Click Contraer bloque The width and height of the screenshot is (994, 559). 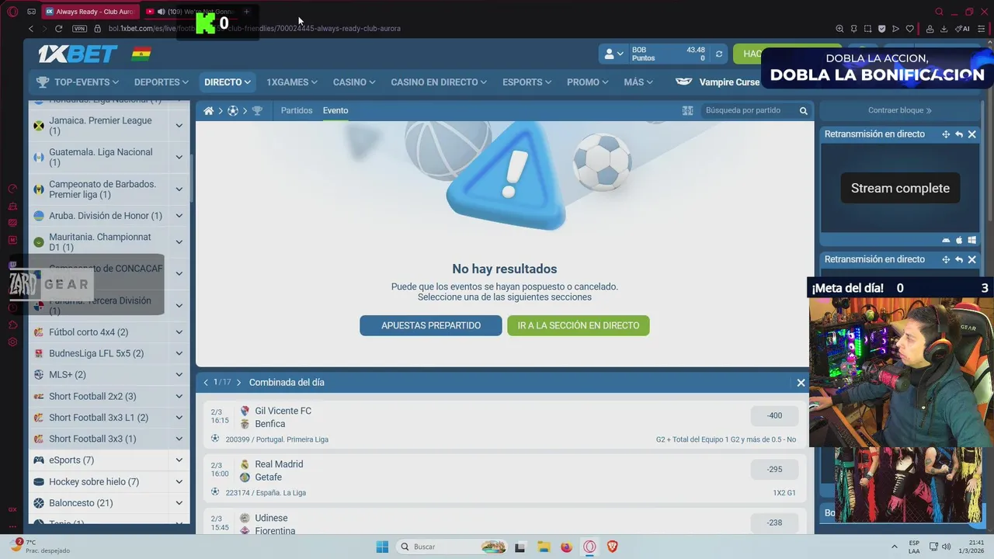click(900, 111)
